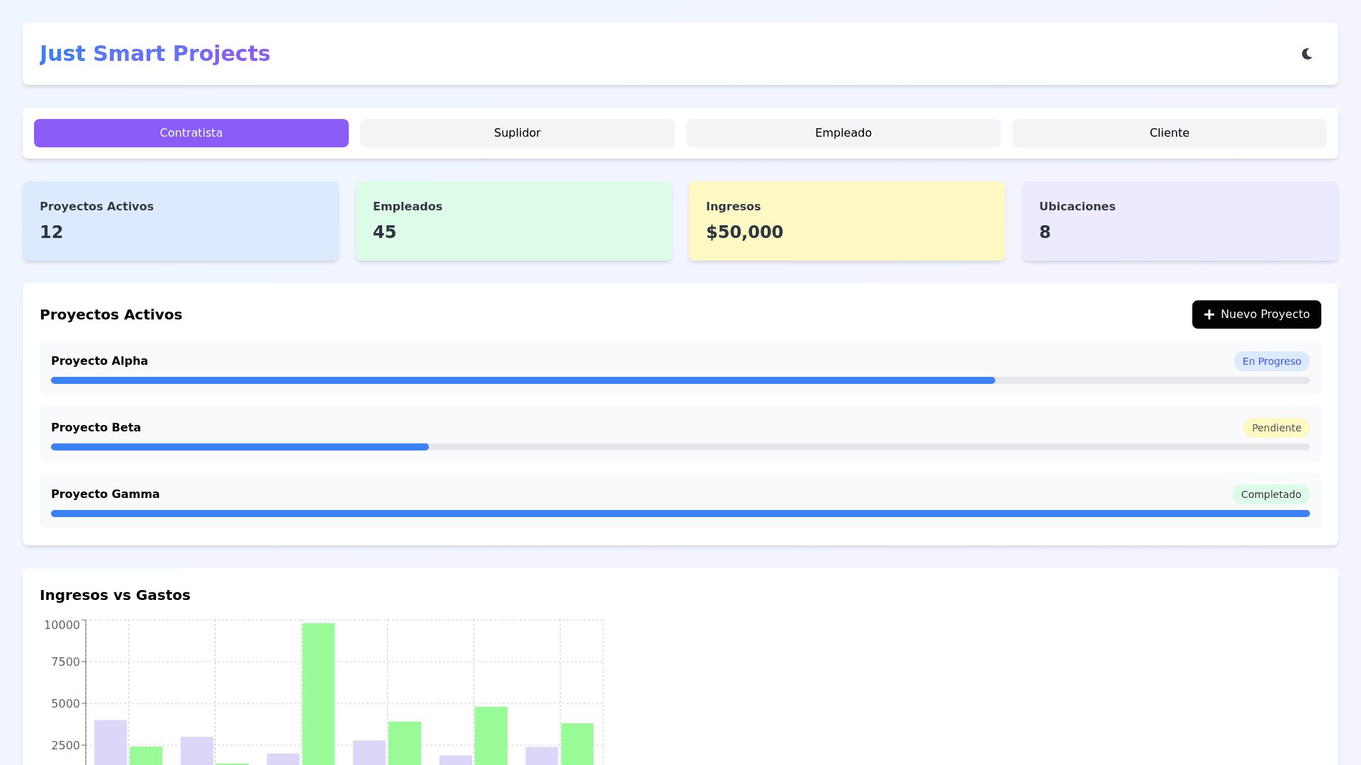Select the Ingresos $50,000 card

click(846, 221)
